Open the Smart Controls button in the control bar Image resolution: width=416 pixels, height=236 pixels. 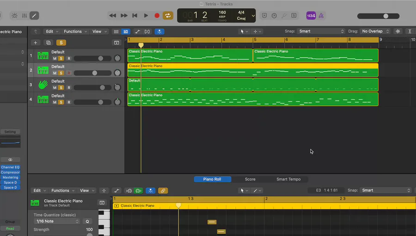tap(15, 16)
